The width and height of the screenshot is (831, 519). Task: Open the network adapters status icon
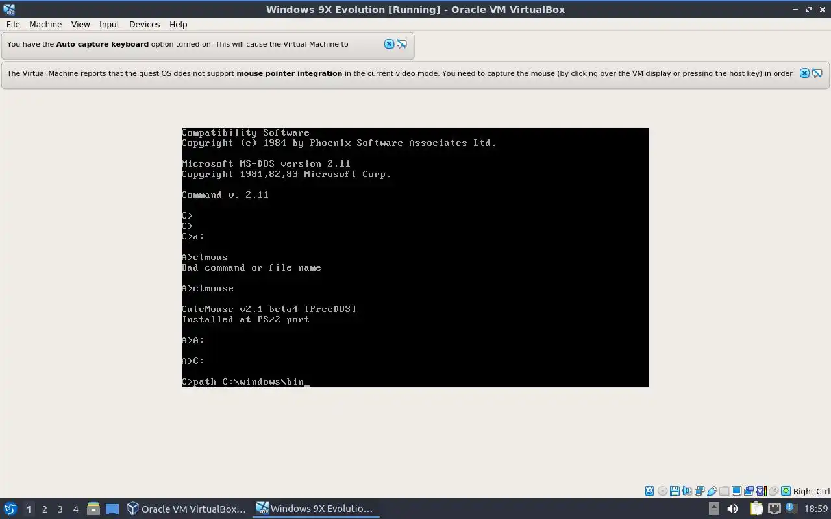[699, 491]
